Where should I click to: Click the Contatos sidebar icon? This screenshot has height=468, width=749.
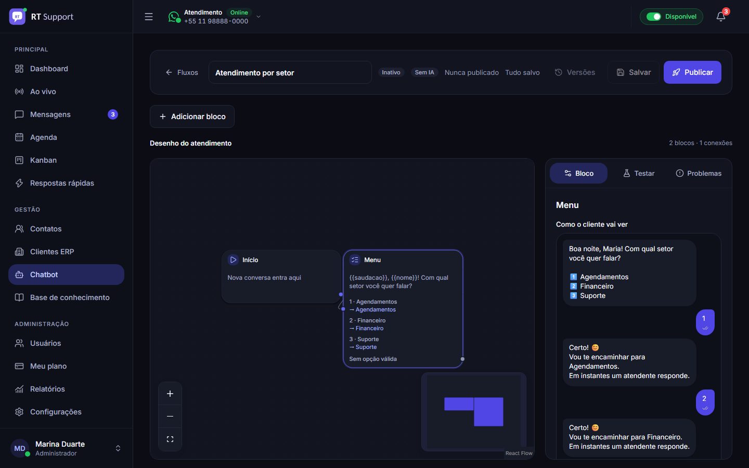pos(19,229)
